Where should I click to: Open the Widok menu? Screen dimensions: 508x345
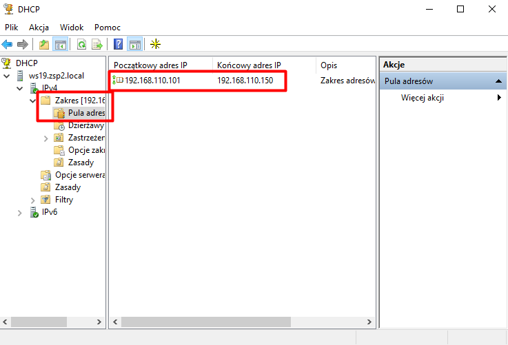[72, 28]
